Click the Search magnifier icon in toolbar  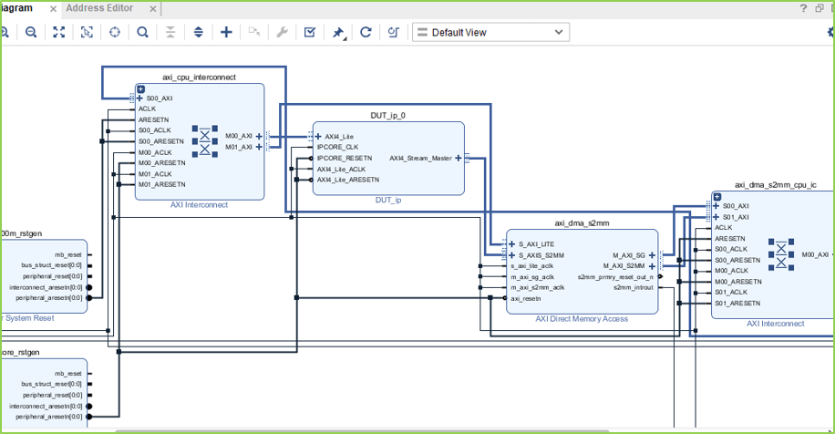pos(143,32)
